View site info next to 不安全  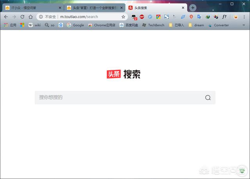click(41, 17)
